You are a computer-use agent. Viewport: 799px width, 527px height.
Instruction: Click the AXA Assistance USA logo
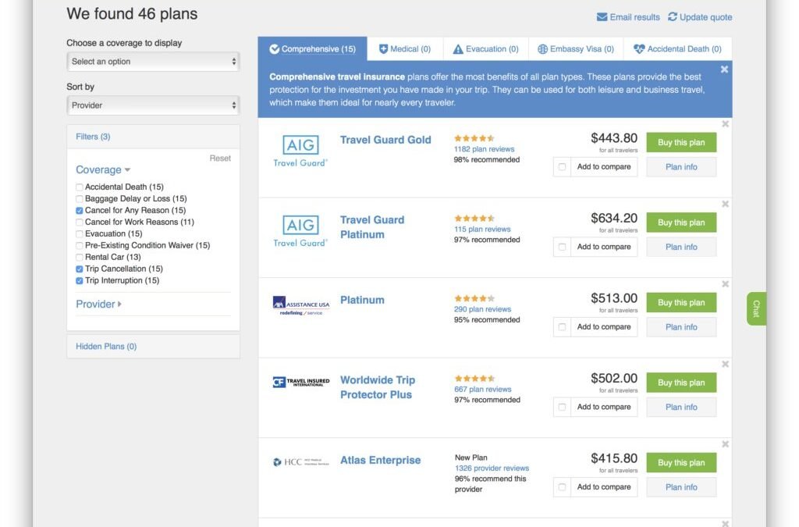(300, 305)
